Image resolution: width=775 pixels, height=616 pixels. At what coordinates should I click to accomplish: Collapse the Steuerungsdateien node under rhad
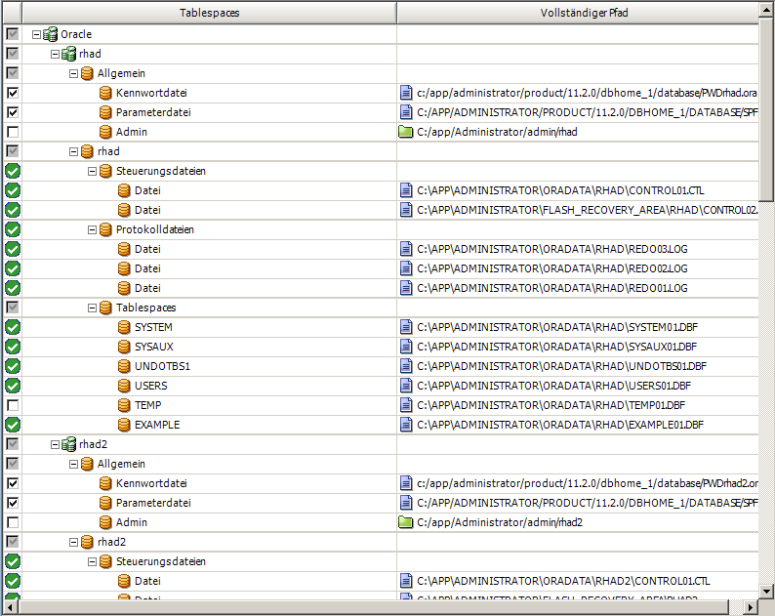[x=92, y=171]
